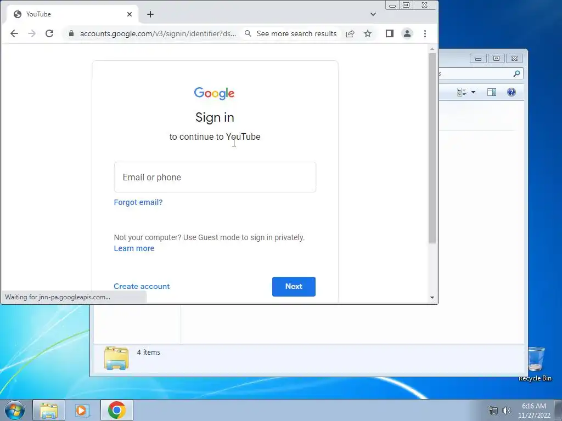Reload the Google sign-in page
The image size is (562, 421).
pyautogui.click(x=49, y=33)
